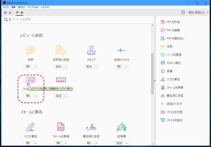Image resolution: width=211 pixels, height=147 pixels.
Task: Open the ヘルプ(H) menu
Action: click(45, 7)
